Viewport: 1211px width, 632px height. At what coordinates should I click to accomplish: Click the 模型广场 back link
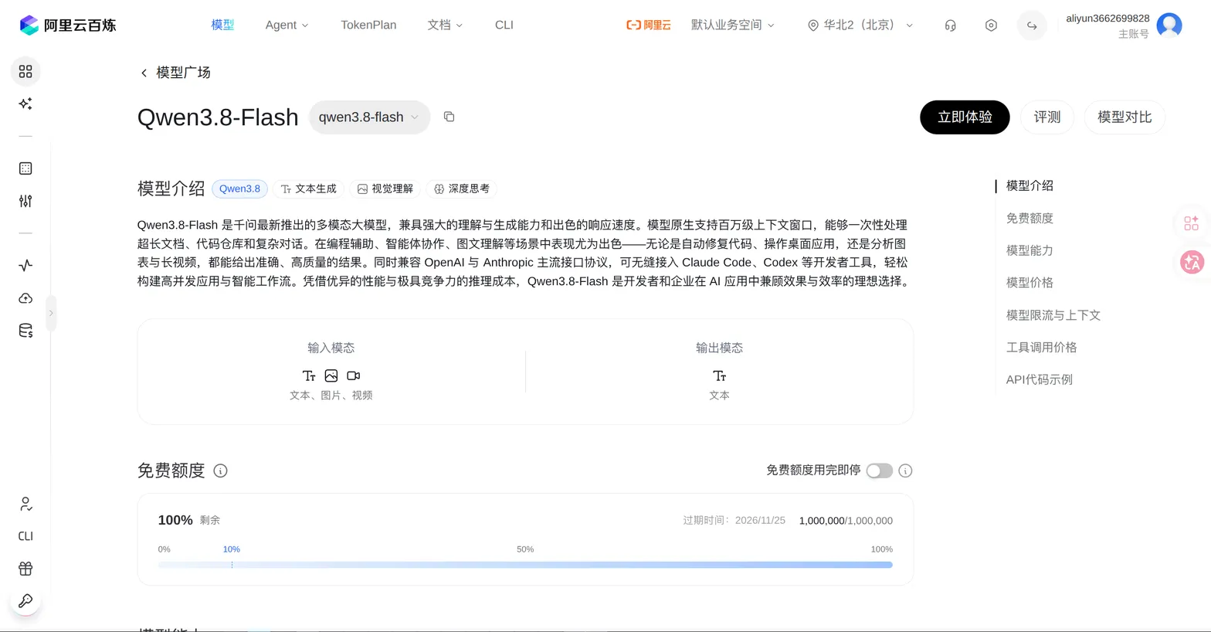[183, 73]
